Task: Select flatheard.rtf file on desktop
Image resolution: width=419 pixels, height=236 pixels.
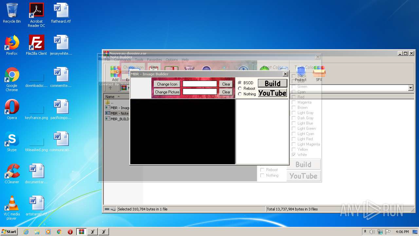Action: (61, 13)
